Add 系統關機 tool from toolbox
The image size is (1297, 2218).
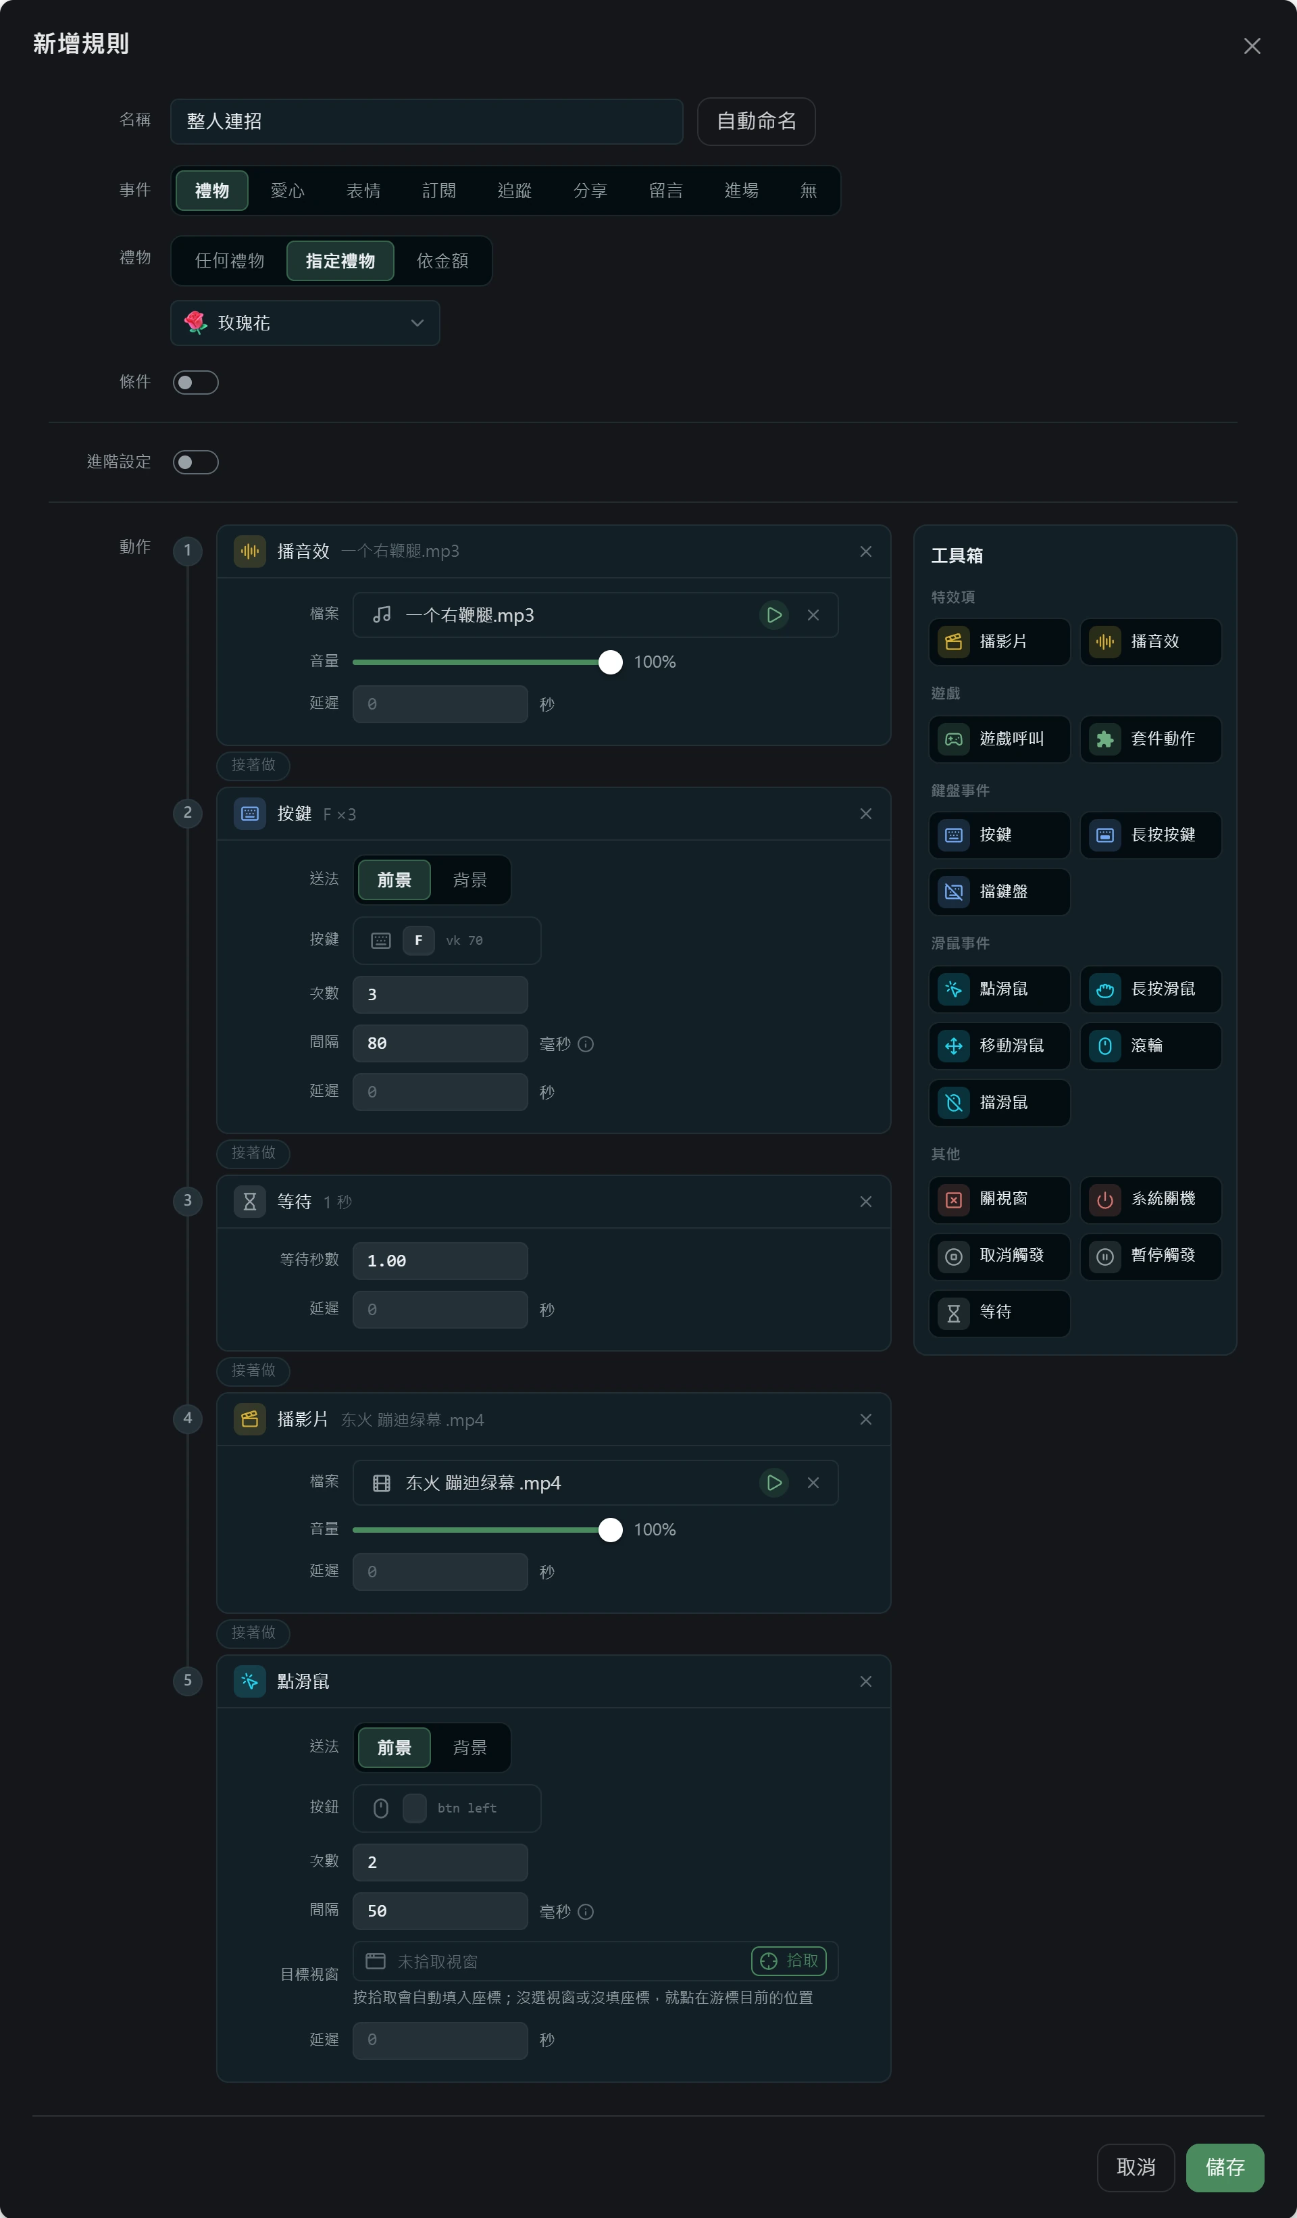(1150, 1199)
